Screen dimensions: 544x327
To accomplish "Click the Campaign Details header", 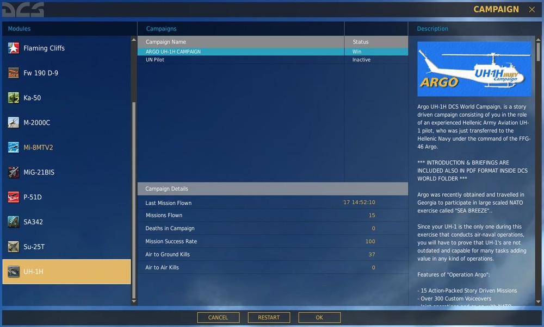I will 273,189.
